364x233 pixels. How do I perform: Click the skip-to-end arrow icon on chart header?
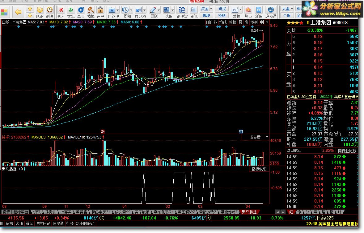tap(262, 22)
